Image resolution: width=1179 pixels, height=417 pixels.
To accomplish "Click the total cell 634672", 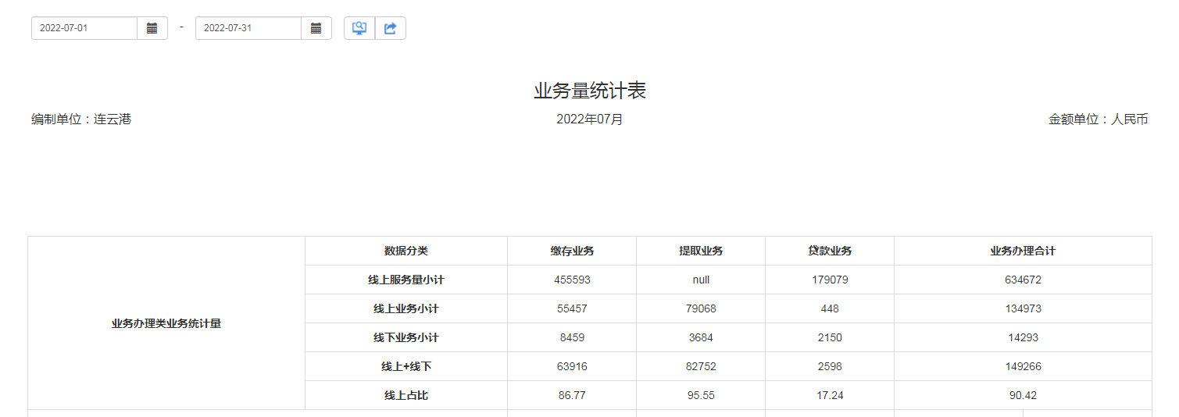I will (x=1023, y=280).
